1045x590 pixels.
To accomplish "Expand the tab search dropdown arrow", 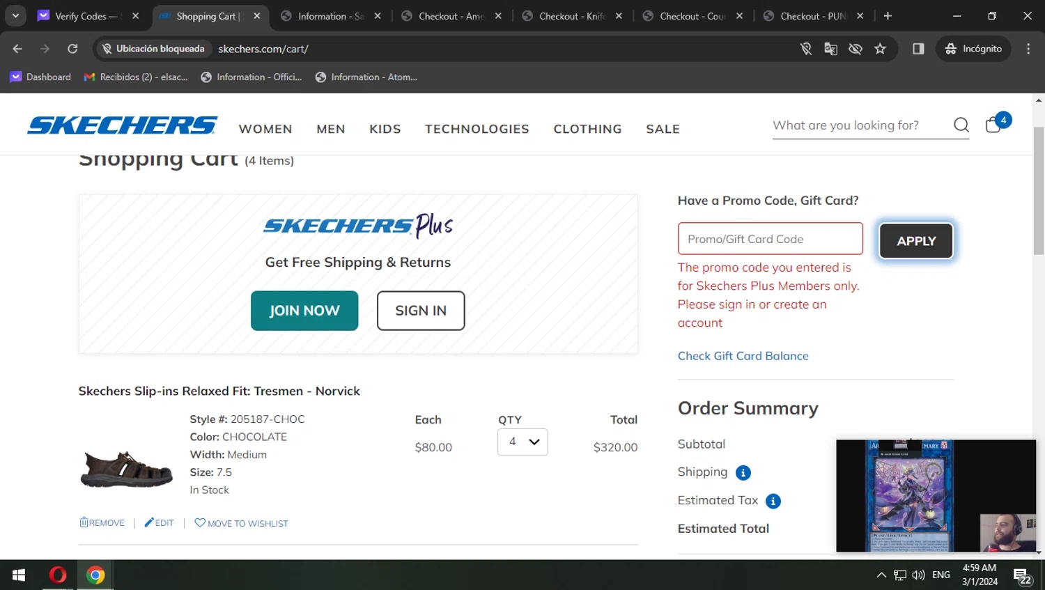I will click(x=15, y=15).
